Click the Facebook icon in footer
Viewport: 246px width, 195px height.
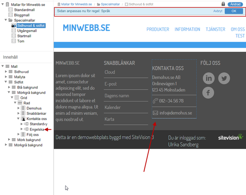point(208,93)
